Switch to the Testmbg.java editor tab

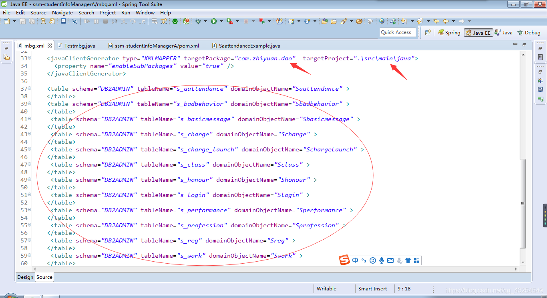pos(76,46)
